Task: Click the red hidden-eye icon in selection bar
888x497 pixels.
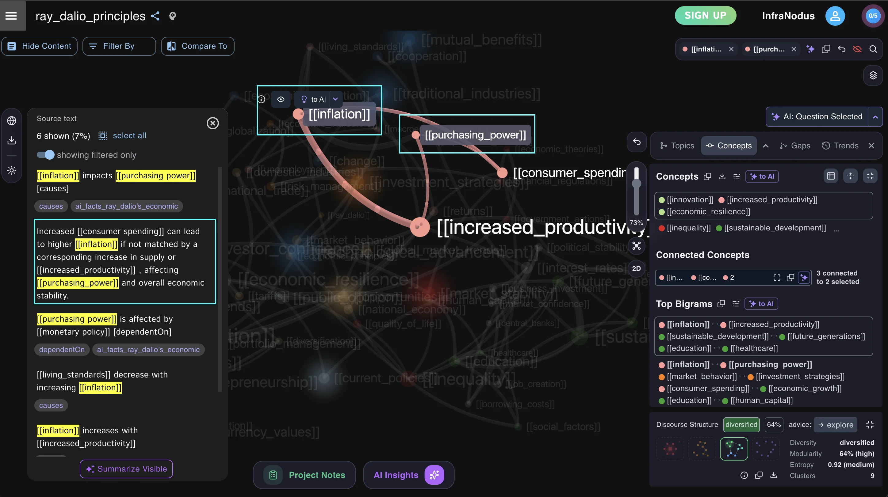Action: pos(857,49)
